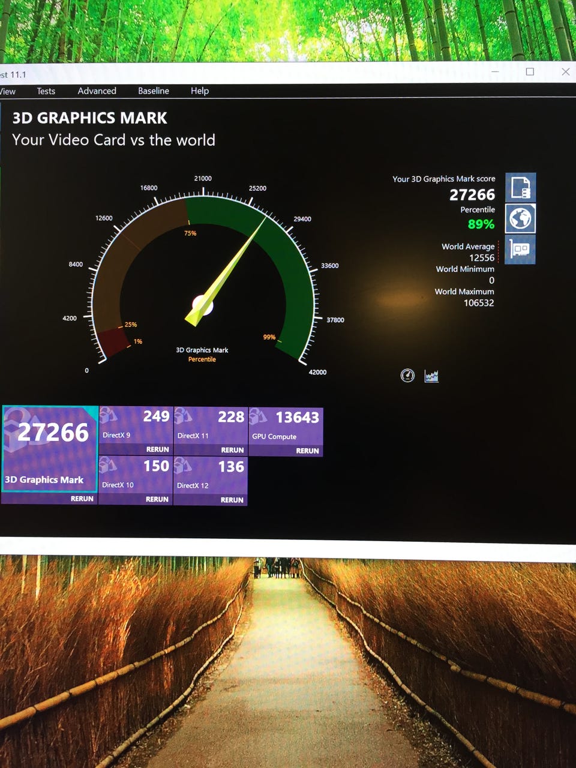Open the View menu
Screen dimensions: 576x768
(x=8, y=91)
